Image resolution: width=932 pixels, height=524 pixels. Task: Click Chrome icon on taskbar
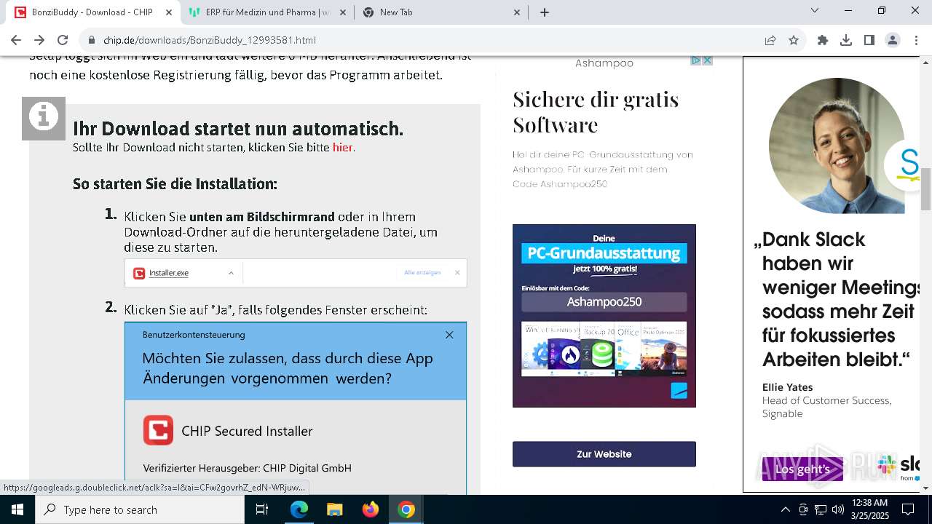pyautogui.click(x=406, y=509)
